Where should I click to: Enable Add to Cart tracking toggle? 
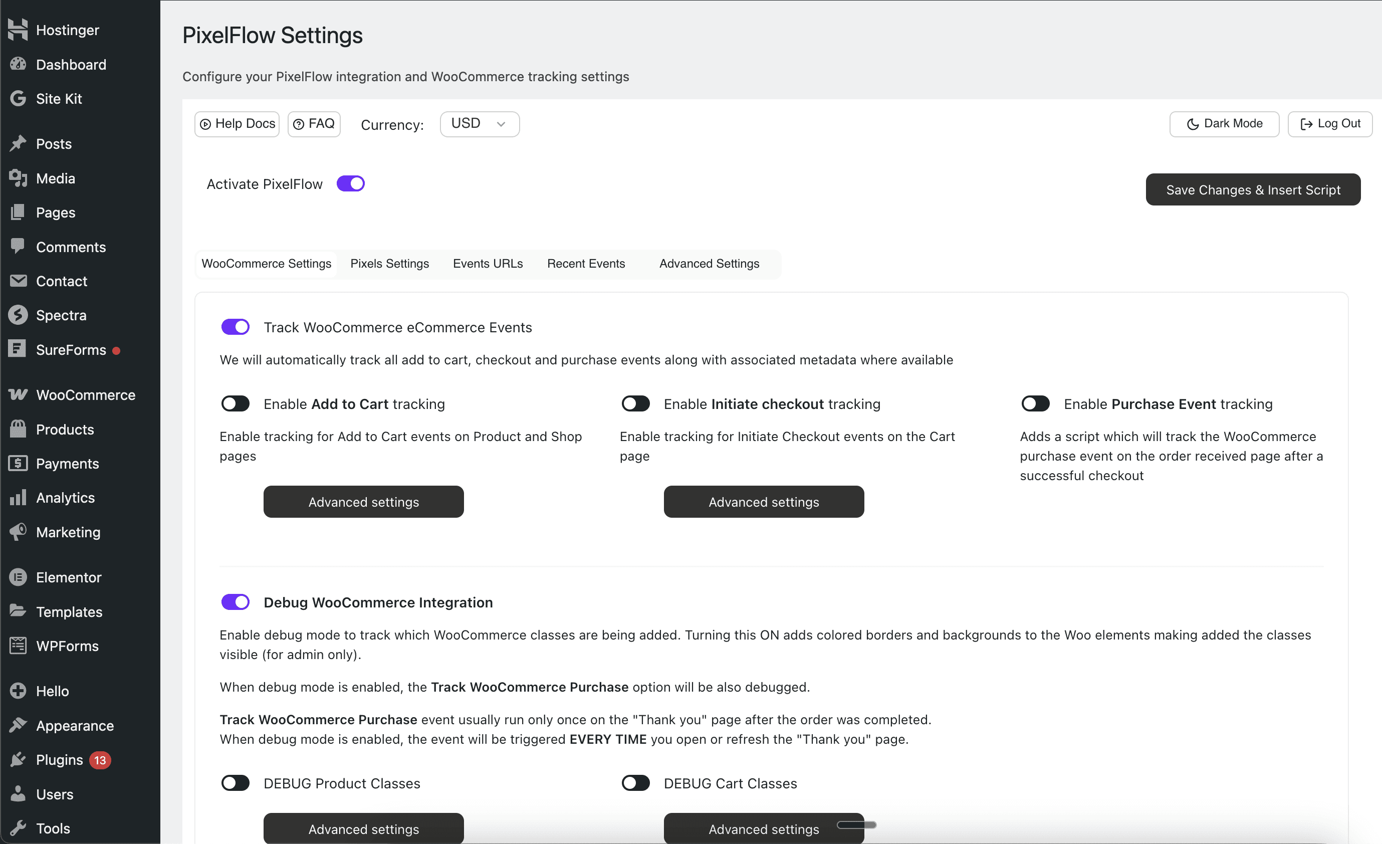236,404
